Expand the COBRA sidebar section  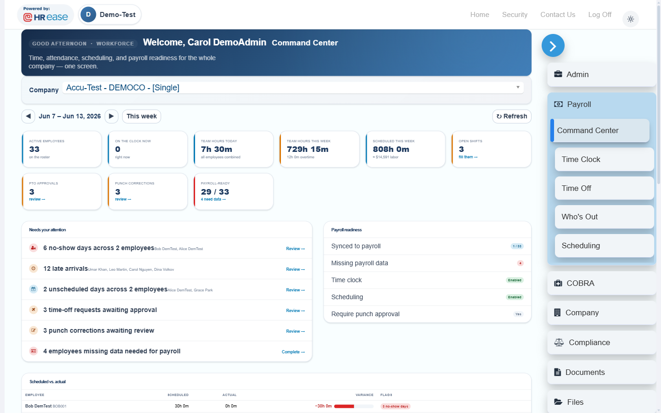(601, 283)
